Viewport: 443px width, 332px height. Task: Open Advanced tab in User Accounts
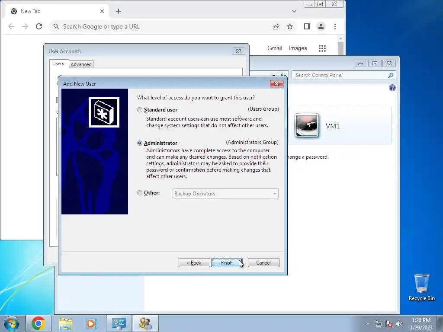click(x=81, y=64)
